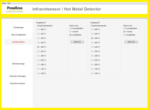Set Q1 Teach Level to 2 empfindlich
Viewport: 149px width, 110px height.
point(75,35)
